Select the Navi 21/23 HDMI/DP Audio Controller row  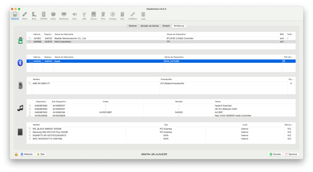[161, 115]
